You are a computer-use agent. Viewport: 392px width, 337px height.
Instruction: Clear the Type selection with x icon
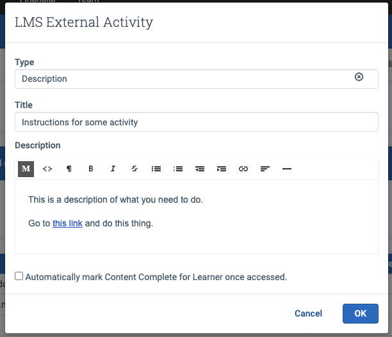(359, 77)
